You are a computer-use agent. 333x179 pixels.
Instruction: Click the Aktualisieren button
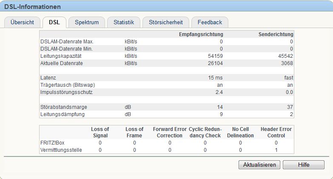[x=259, y=165]
